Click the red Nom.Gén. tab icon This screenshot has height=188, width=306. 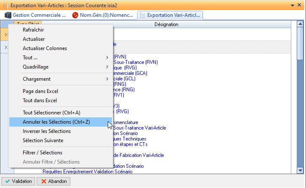[x=75, y=15]
